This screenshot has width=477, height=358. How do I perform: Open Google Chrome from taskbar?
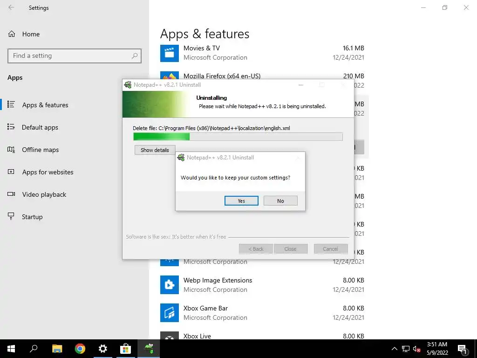[x=80, y=349]
